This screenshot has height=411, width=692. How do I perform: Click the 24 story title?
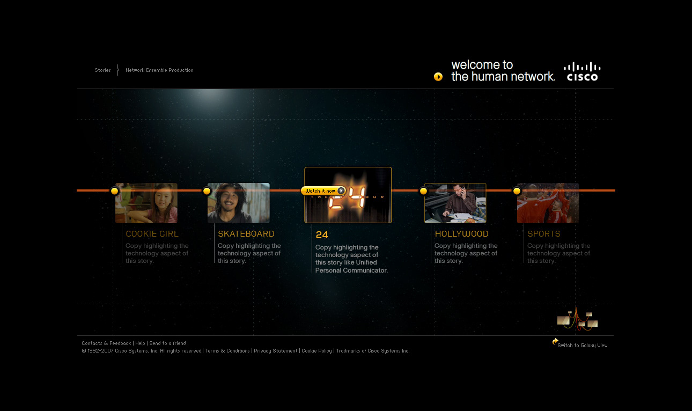[x=322, y=235]
